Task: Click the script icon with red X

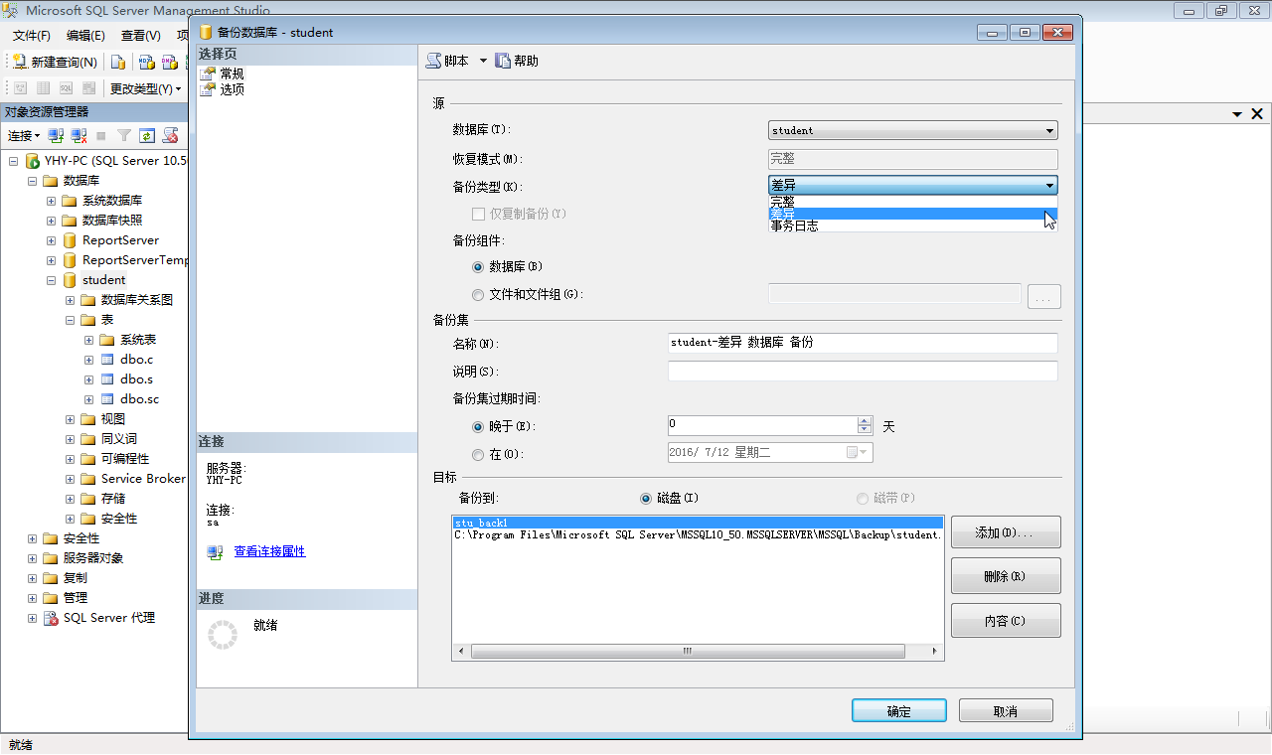Action: [x=170, y=135]
